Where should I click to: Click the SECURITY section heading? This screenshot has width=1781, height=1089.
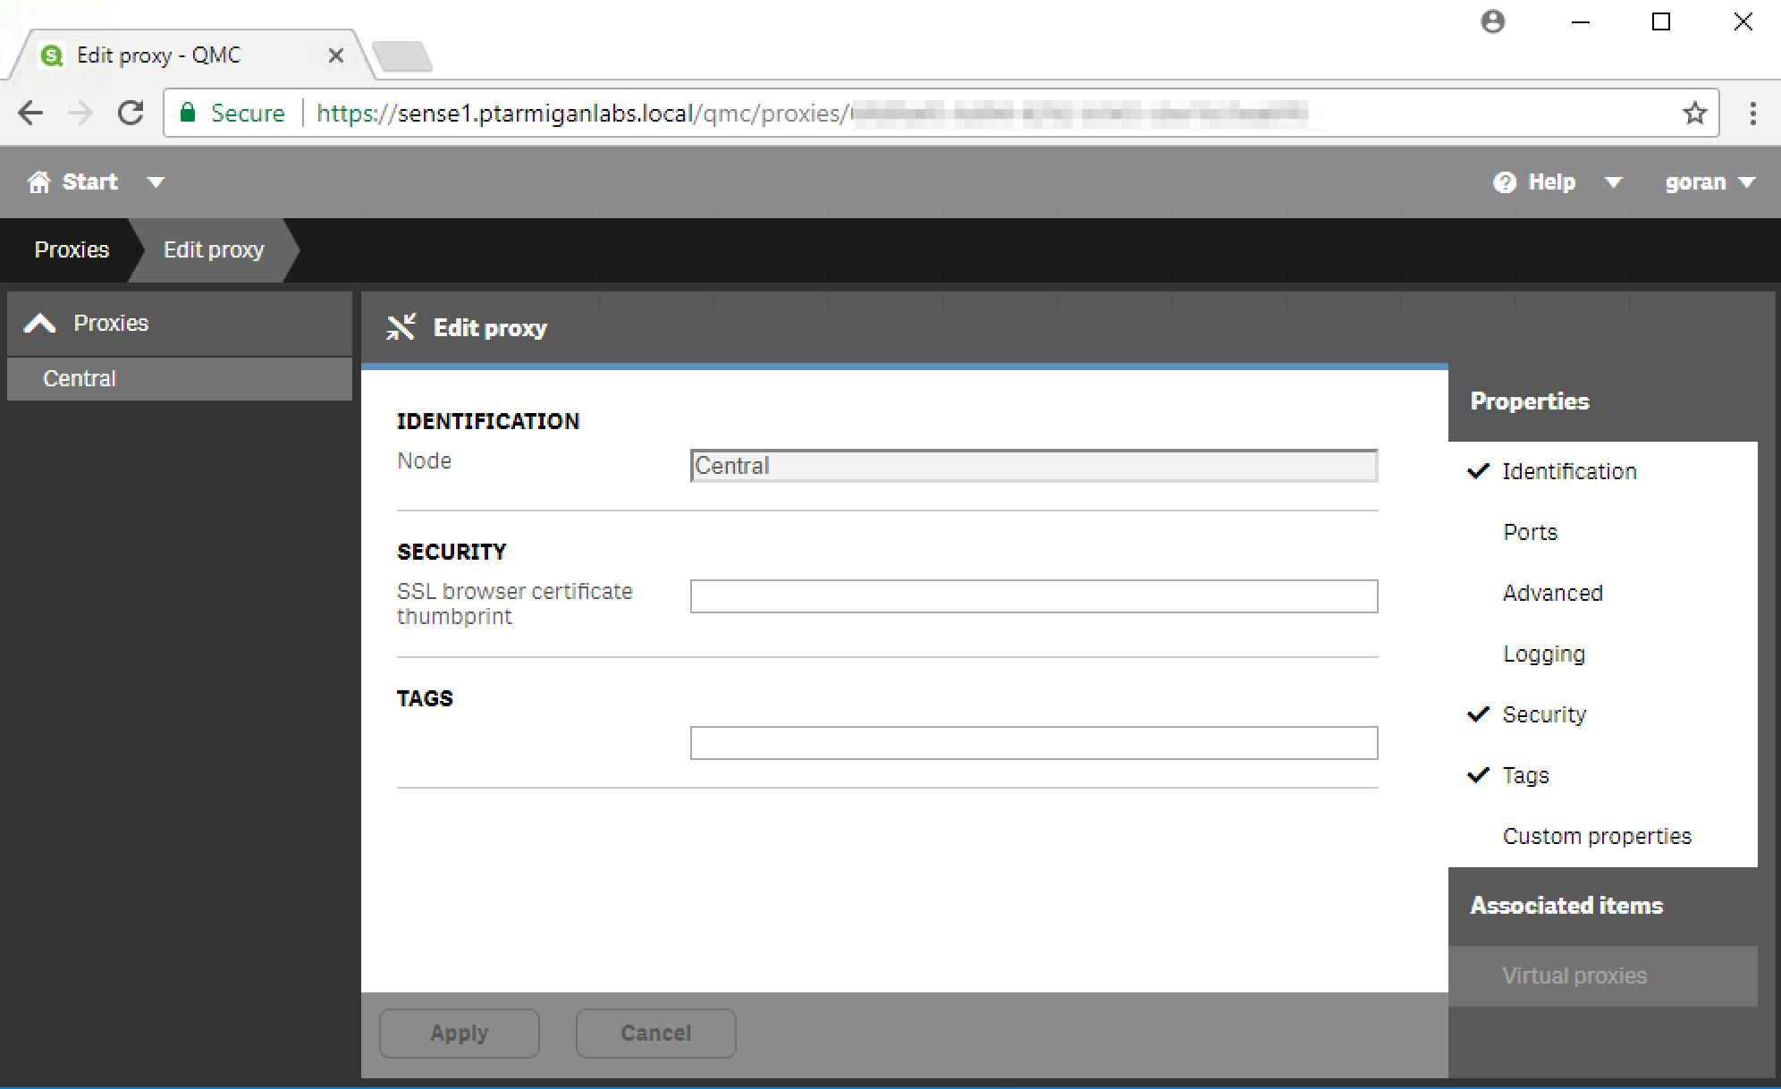tap(452, 552)
